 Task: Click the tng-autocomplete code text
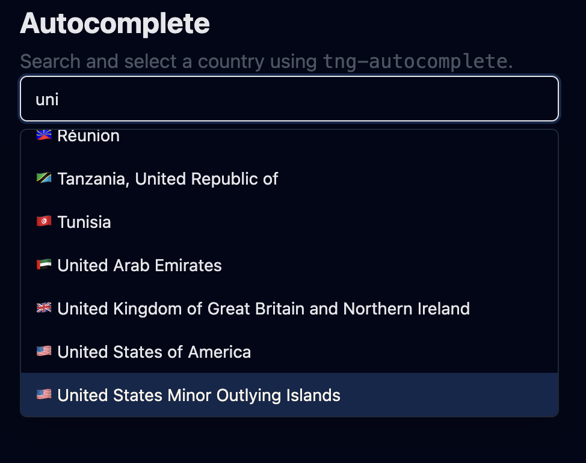415,61
